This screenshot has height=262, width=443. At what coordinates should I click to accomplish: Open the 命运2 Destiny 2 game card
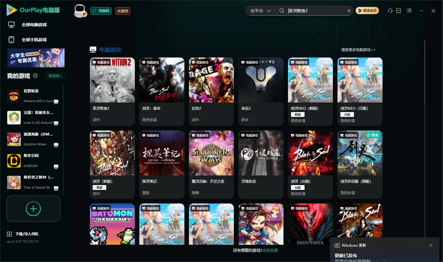click(x=261, y=92)
